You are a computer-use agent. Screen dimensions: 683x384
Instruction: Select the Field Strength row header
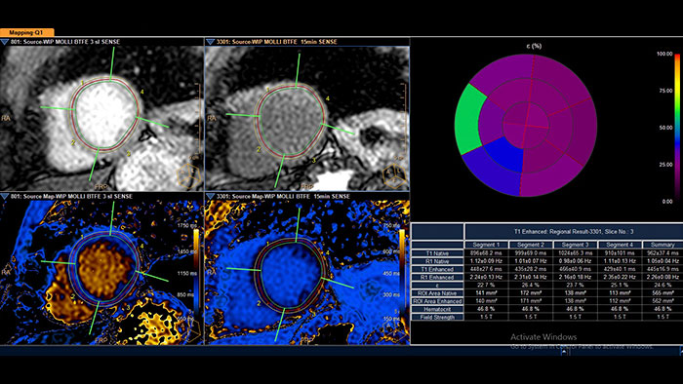tap(437, 317)
